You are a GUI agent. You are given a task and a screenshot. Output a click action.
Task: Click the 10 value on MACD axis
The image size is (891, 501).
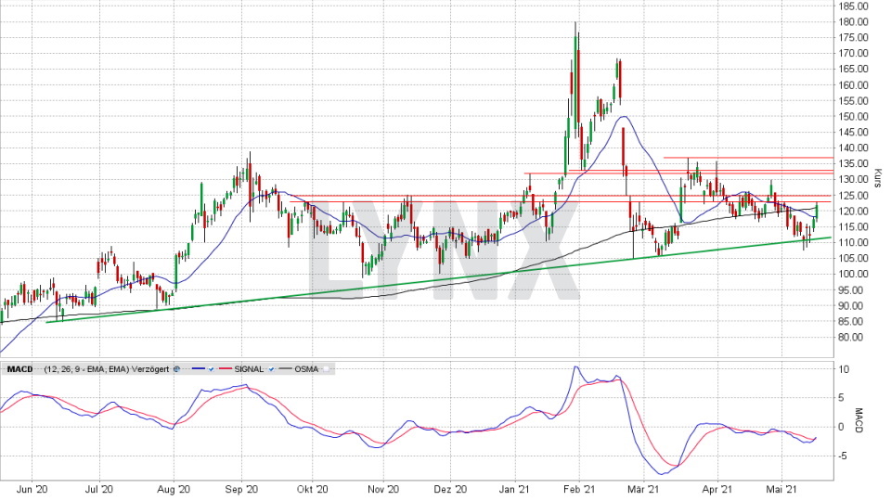click(845, 369)
